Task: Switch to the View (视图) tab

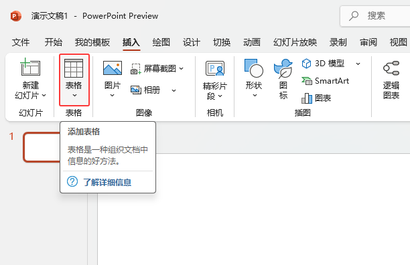Action: point(399,42)
